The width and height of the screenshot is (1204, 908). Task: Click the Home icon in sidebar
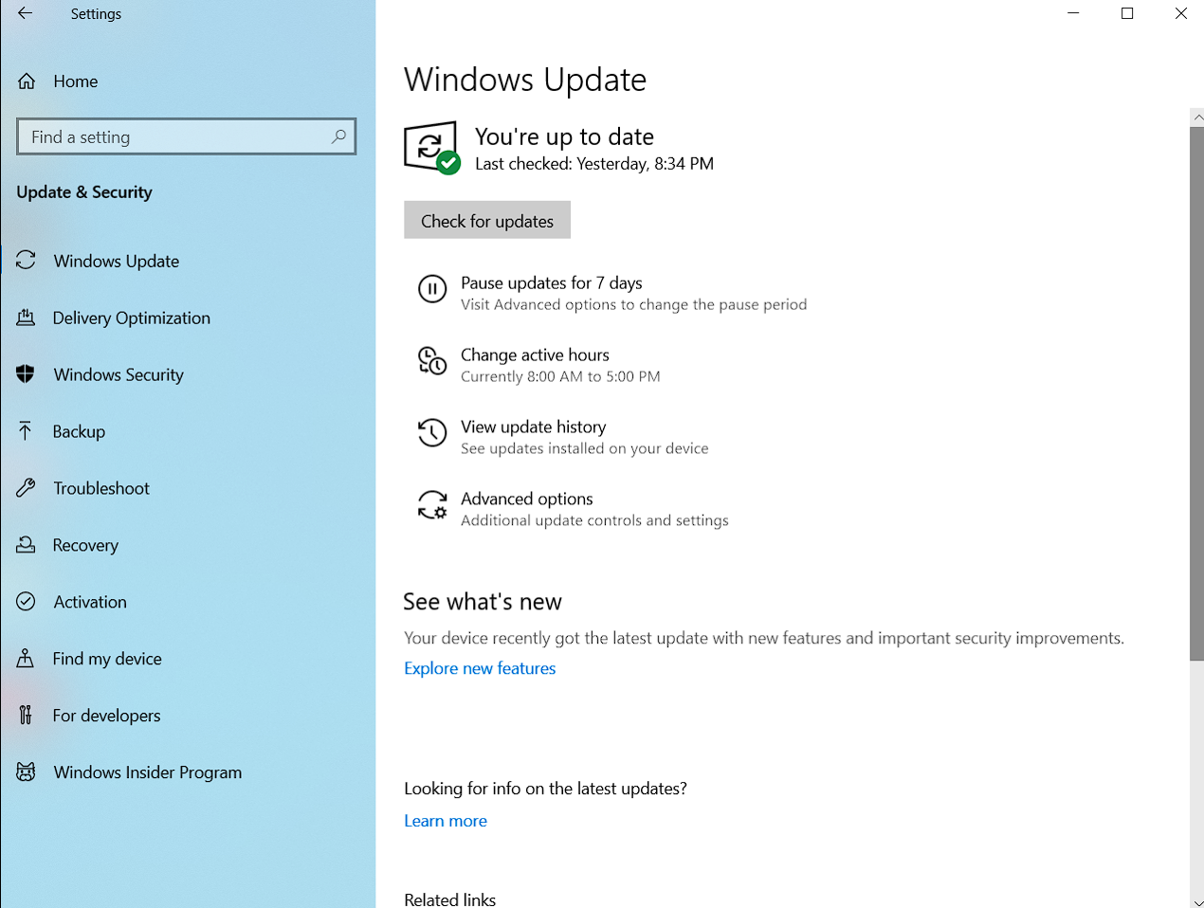point(27,82)
